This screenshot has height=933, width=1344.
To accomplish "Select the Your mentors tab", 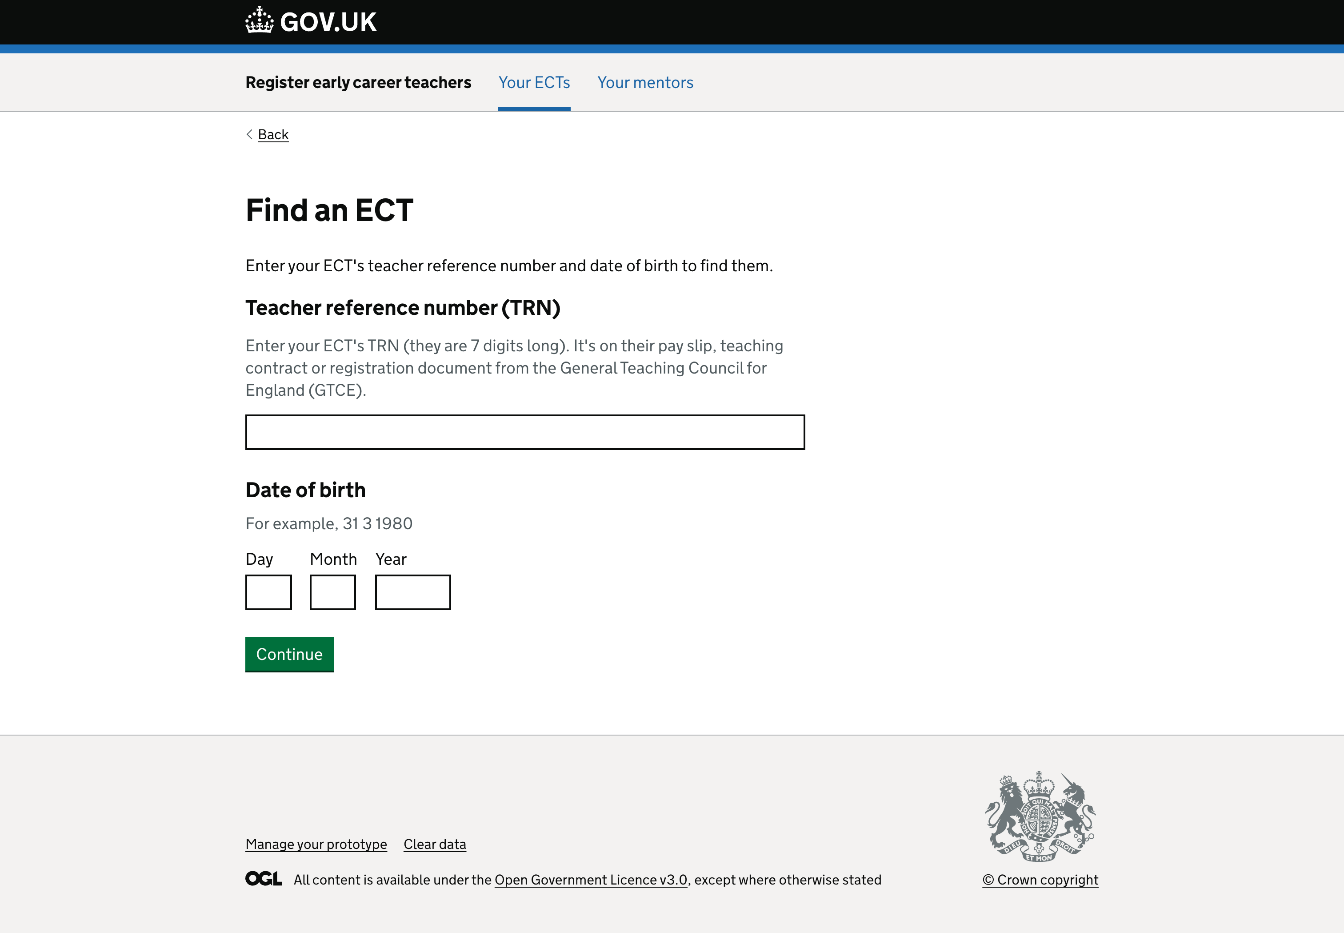I will (x=644, y=82).
